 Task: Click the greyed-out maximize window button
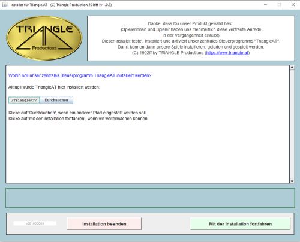(x=279, y=5)
